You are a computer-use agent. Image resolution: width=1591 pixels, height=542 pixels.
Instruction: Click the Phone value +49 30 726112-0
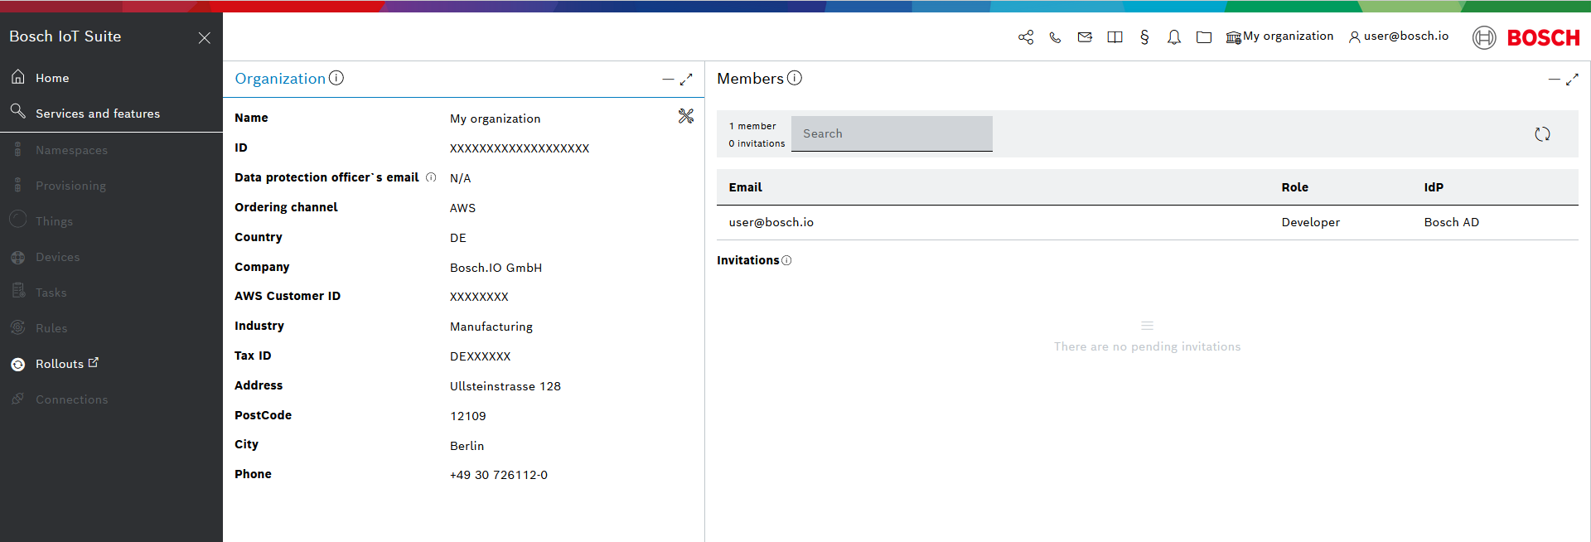(499, 475)
